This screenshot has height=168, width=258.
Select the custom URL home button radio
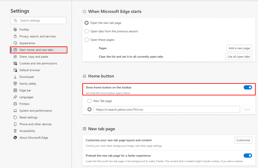[89, 109]
